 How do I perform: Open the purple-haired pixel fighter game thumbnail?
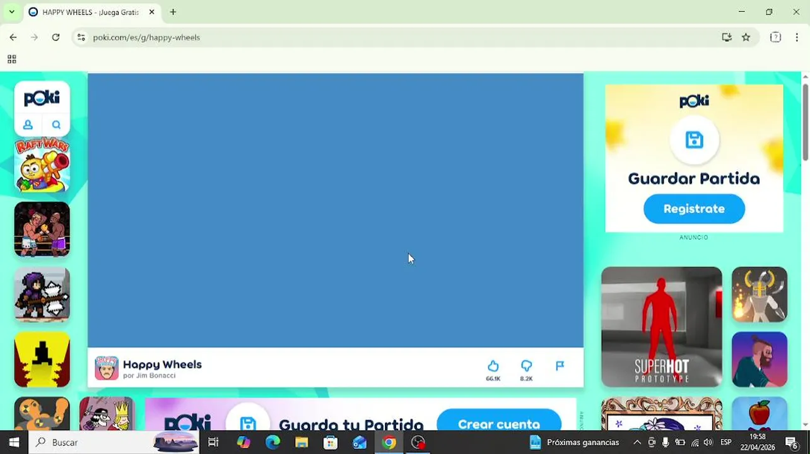pos(42,294)
